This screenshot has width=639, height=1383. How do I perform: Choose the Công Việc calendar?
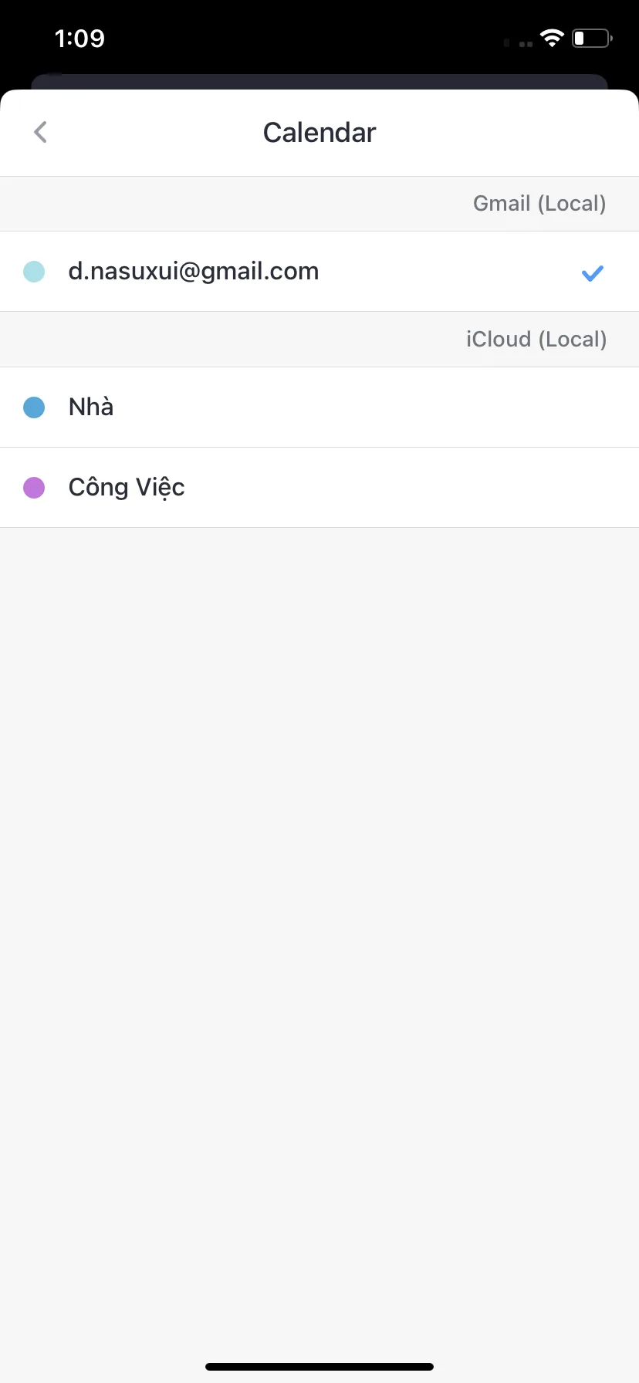click(319, 488)
